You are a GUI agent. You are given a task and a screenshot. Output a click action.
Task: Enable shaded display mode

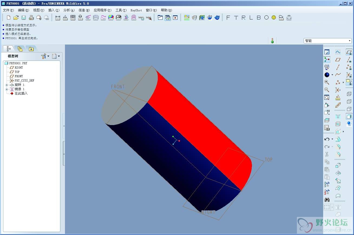349,116
